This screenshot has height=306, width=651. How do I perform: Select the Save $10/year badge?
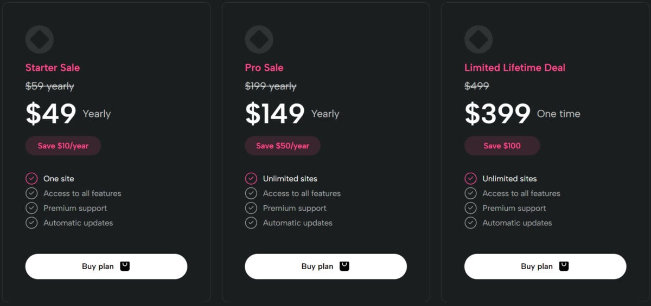pyautogui.click(x=63, y=146)
